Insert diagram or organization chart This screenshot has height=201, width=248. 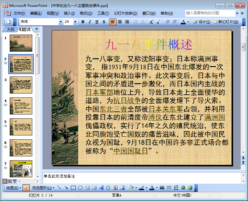[x=108, y=188]
